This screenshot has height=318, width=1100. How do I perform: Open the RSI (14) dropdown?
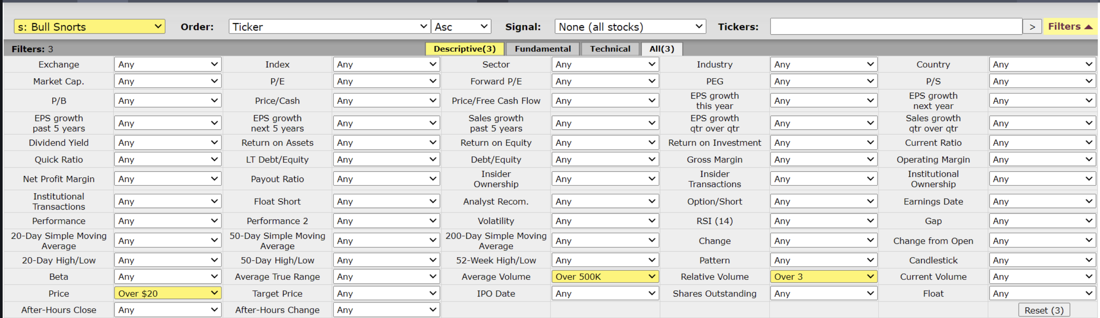click(824, 221)
